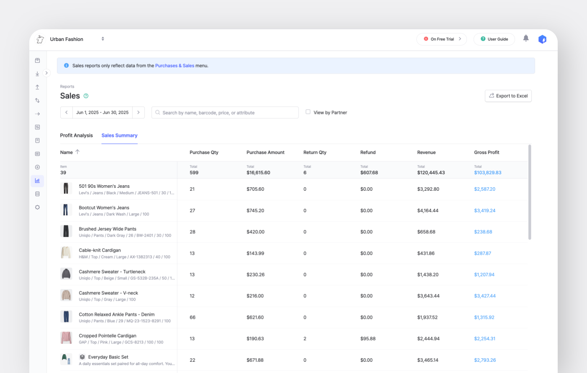Focus the search by name or barcode field
This screenshot has width=587, height=373.
pyautogui.click(x=225, y=112)
